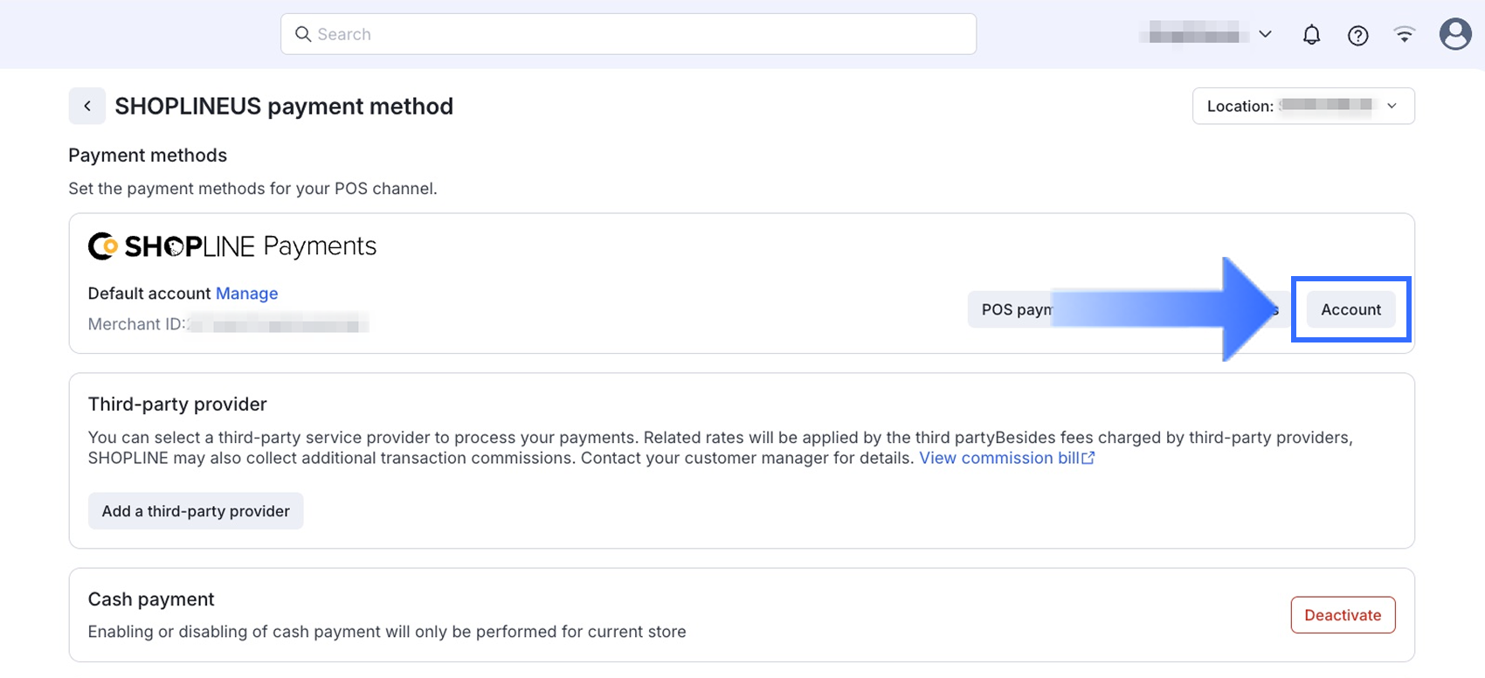Click the chevron next to store name
Screen dimensions: 1485x678
[x=1265, y=35]
